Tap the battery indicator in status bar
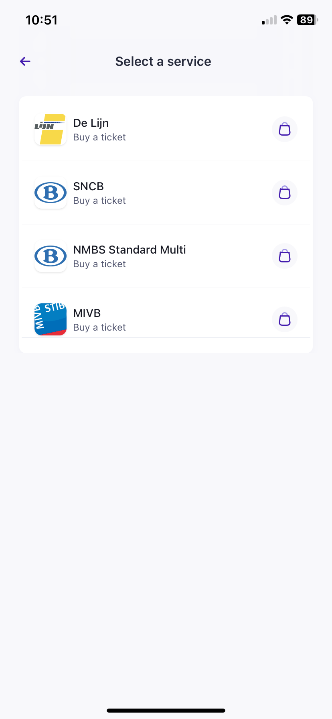The image size is (332, 719). coord(307,20)
